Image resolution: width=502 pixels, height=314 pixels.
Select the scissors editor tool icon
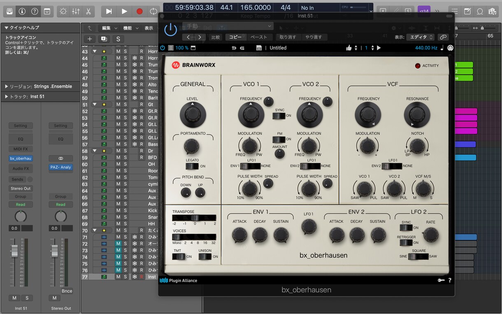tap(88, 12)
